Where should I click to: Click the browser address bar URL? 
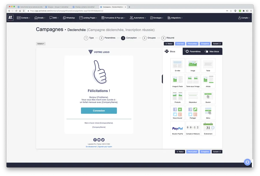[x=66, y=11]
